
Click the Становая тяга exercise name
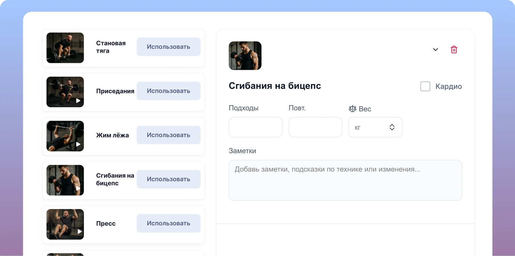(111, 47)
